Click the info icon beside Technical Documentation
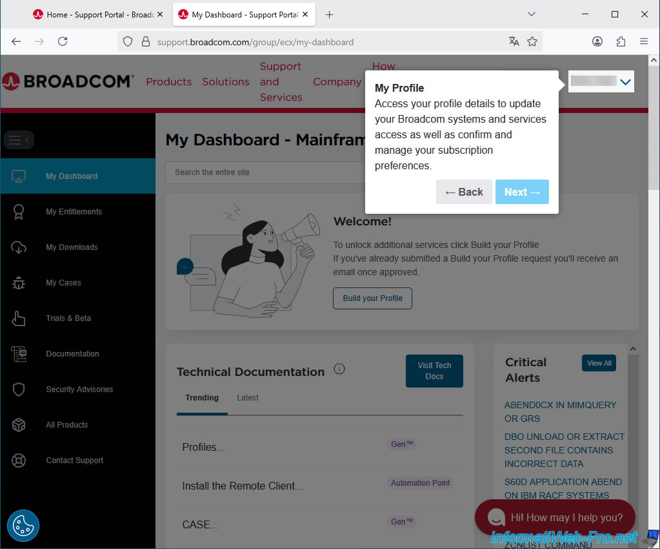This screenshot has width=660, height=549. pos(339,369)
